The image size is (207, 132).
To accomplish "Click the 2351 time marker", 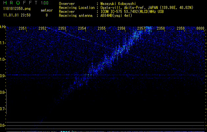I will (x=23, y=28).
